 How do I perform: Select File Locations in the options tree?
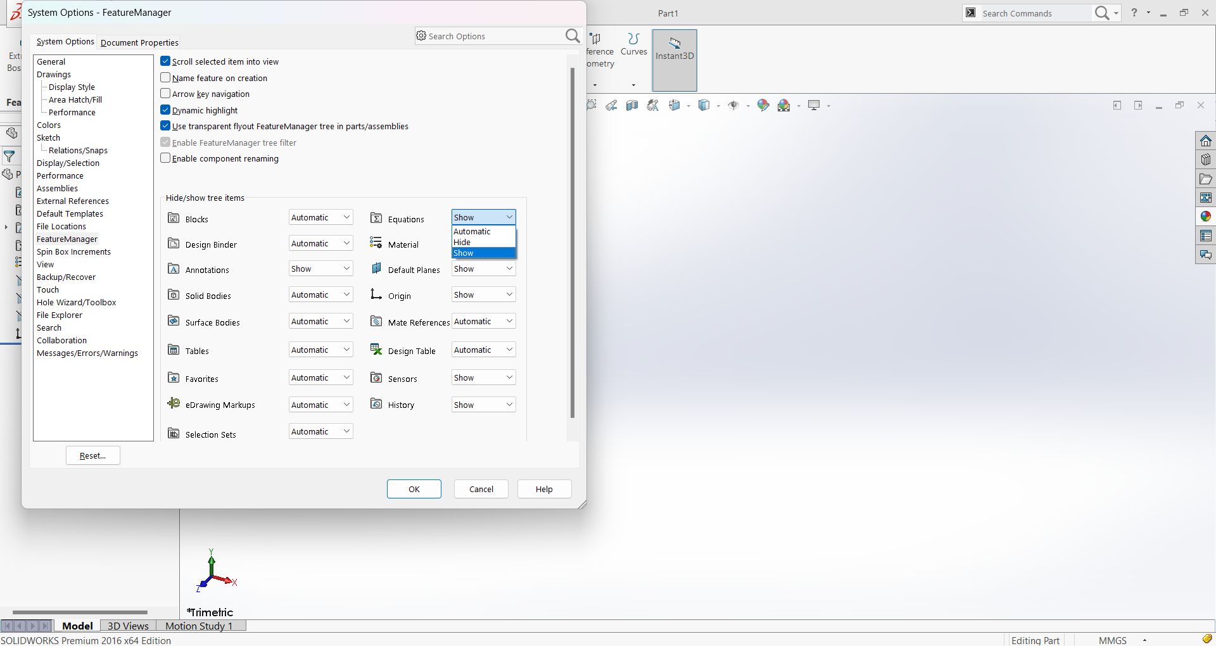[61, 226]
